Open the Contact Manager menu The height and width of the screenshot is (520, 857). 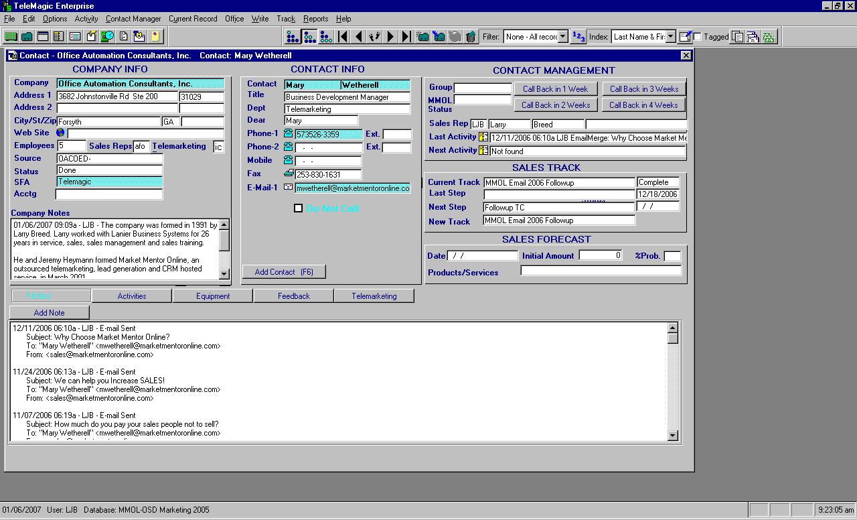pyautogui.click(x=133, y=19)
